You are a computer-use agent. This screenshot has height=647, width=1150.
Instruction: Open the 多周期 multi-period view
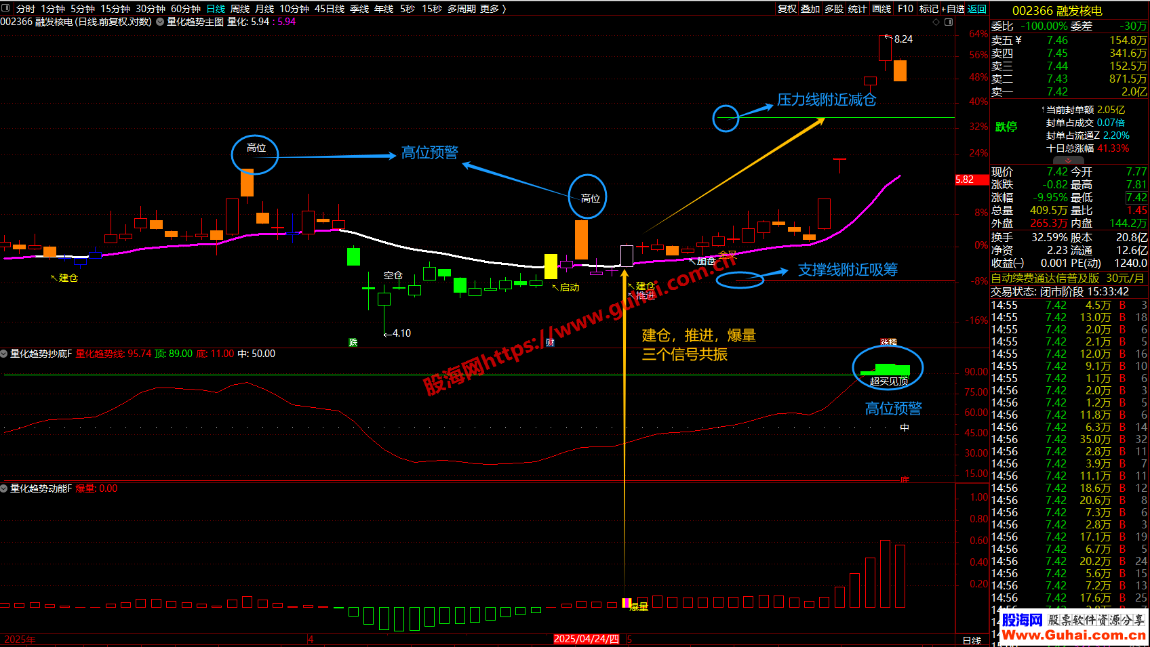click(462, 9)
